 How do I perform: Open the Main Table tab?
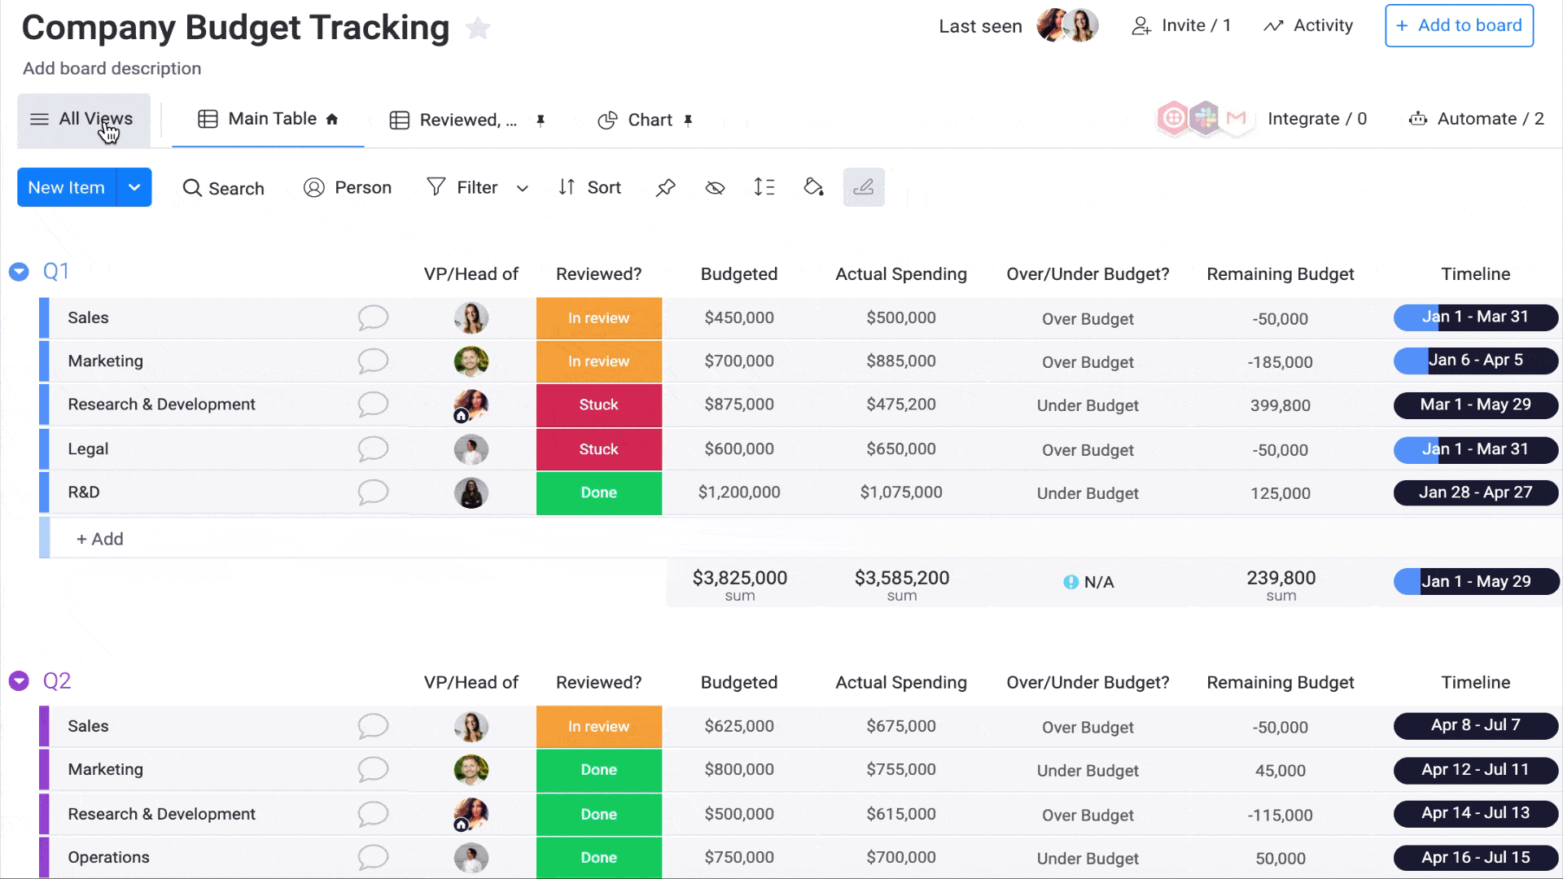[x=271, y=119]
